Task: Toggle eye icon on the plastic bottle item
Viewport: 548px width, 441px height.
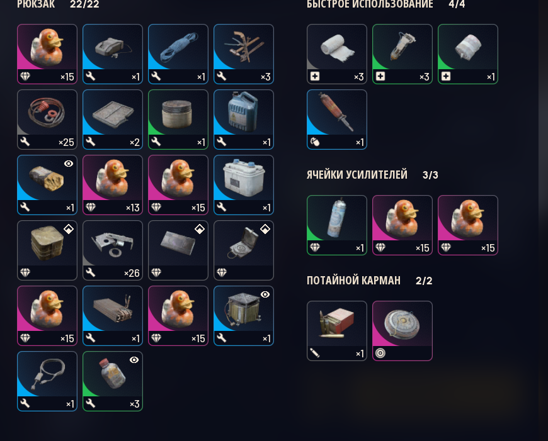Action: pos(134,360)
